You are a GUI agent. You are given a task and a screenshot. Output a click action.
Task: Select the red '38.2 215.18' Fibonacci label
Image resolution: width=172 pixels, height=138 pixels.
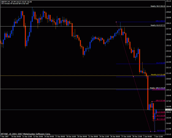pos(161,119)
